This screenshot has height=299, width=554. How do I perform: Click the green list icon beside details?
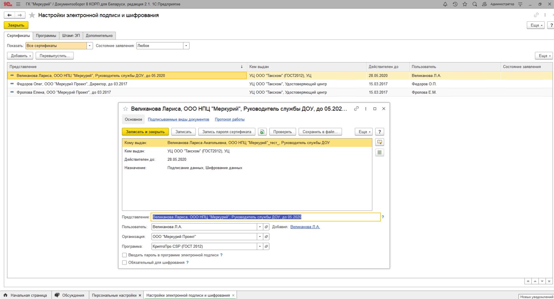380,153
